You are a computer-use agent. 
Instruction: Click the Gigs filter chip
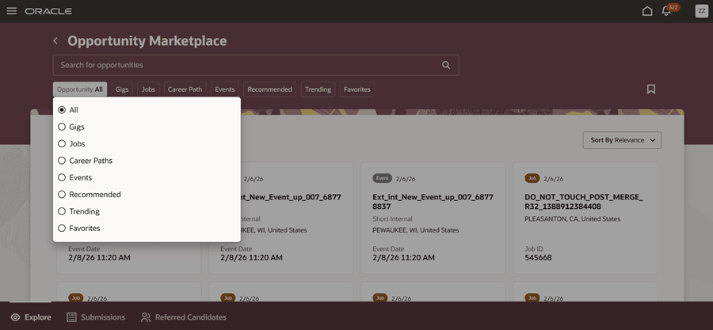click(122, 89)
